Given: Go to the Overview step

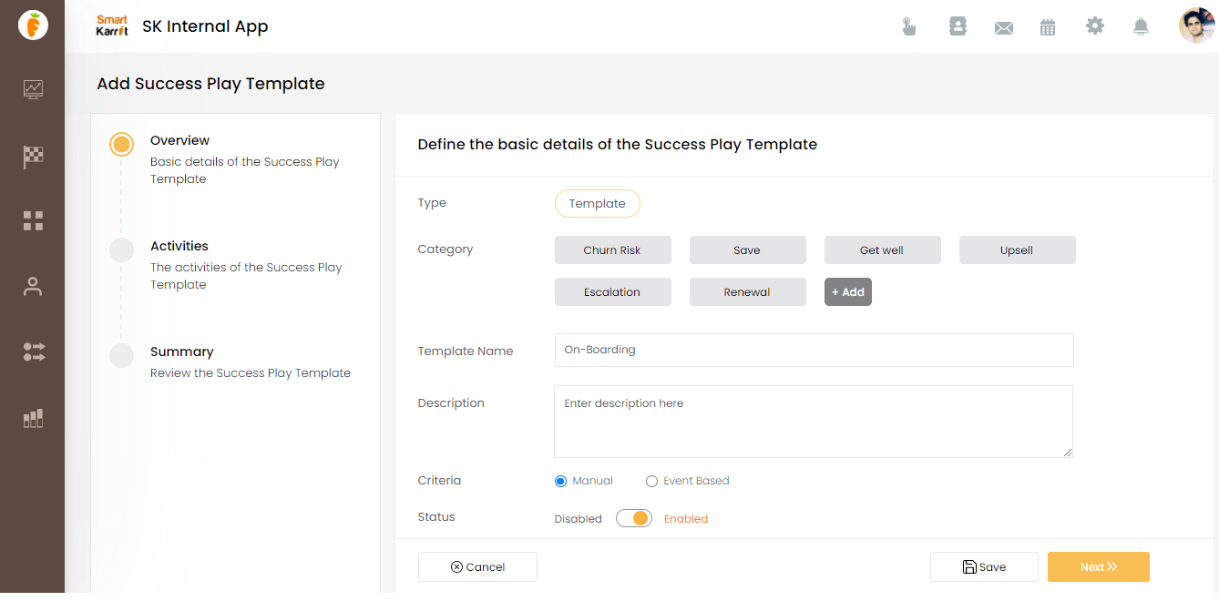Looking at the screenshot, I should [180, 140].
